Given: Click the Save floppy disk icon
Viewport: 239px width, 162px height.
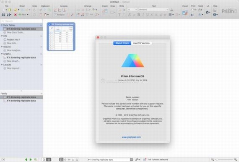Looking at the screenshot, I should [x=3, y=15].
